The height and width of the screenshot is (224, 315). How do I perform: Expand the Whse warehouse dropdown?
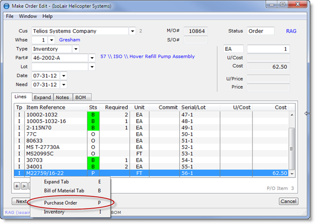[51, 40]
